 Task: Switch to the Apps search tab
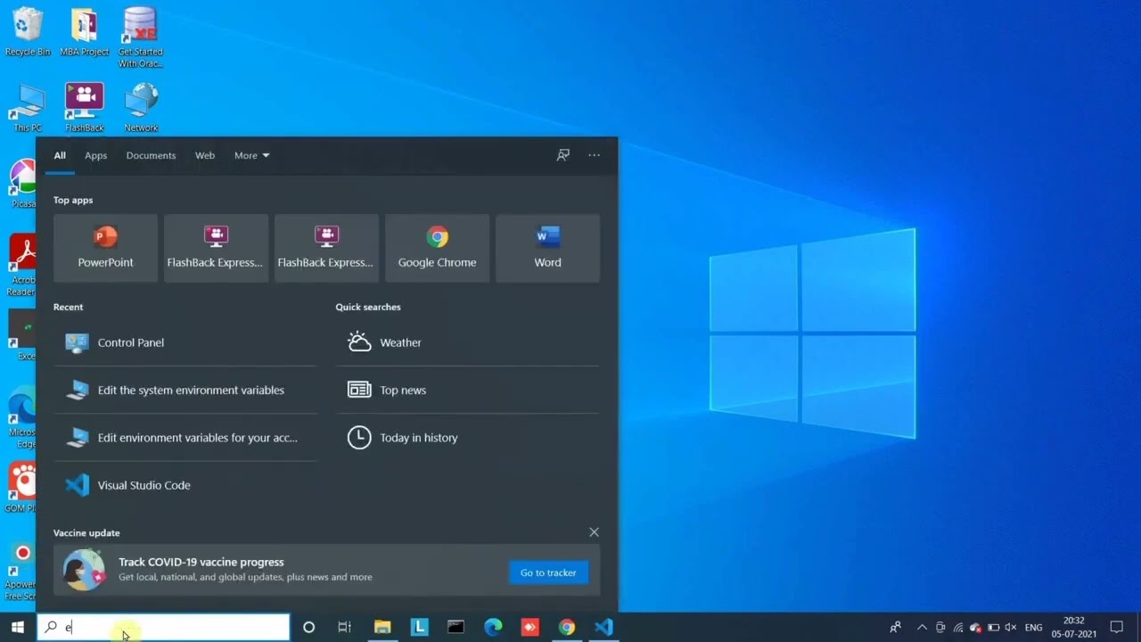pyautogui.click(x=95, y=155)
